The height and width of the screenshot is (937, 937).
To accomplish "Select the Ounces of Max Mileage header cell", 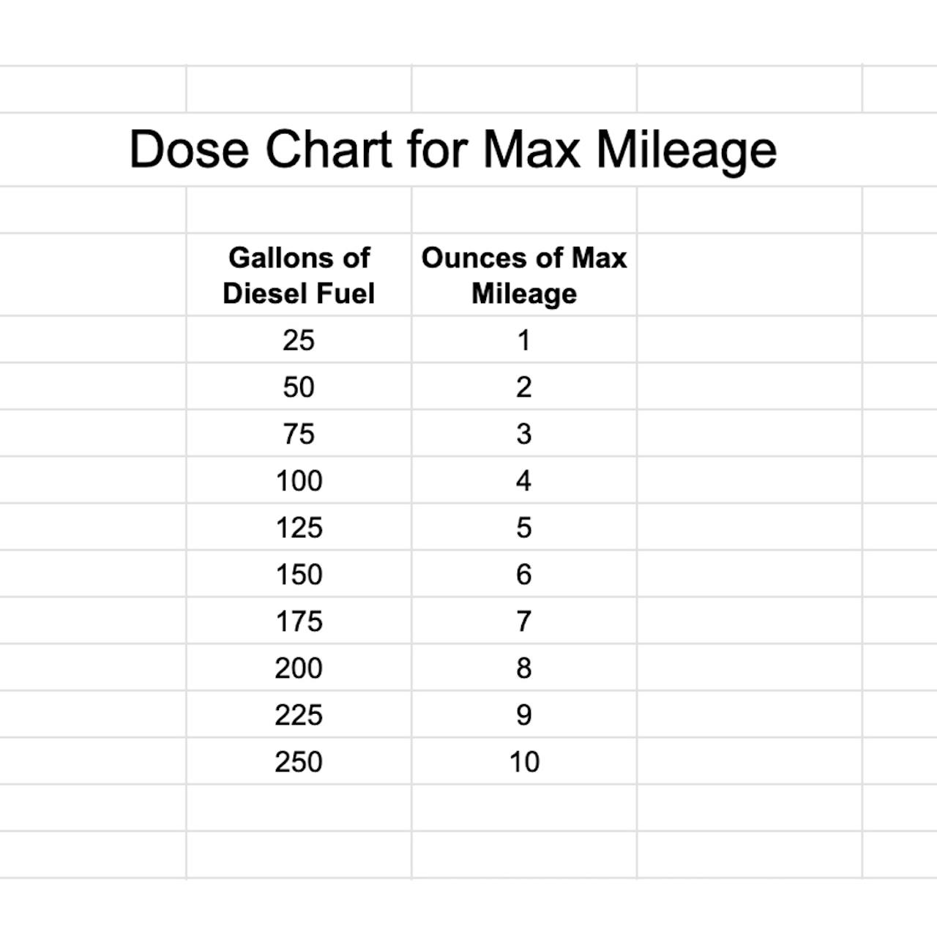I will pos(524,275).
